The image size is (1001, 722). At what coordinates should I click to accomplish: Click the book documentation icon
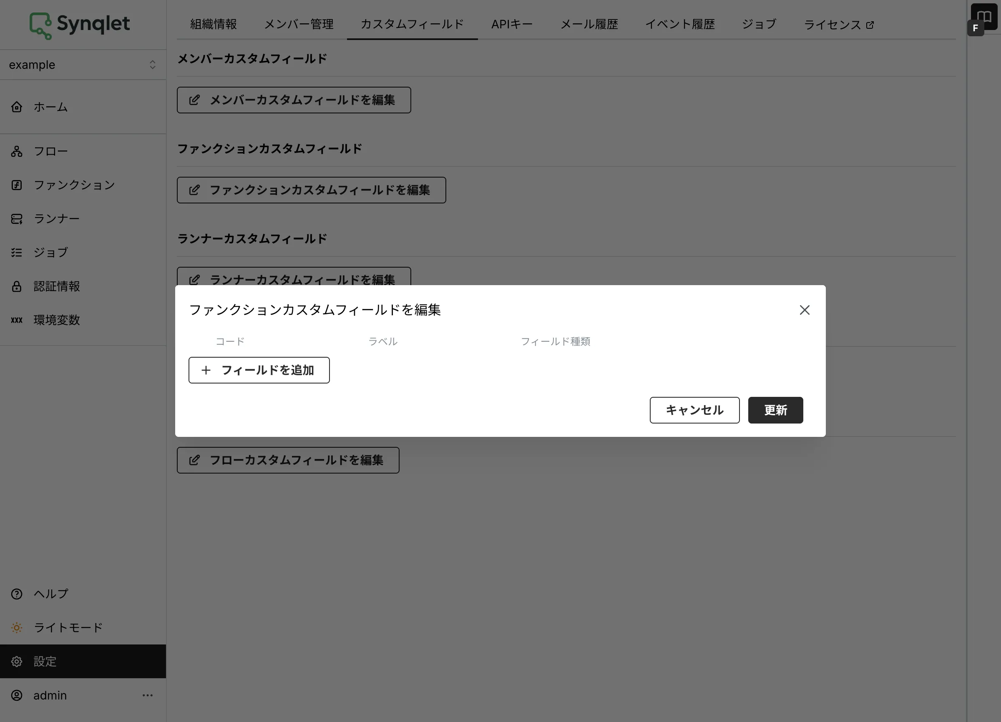pyautogui.click(x=984, y=17)
